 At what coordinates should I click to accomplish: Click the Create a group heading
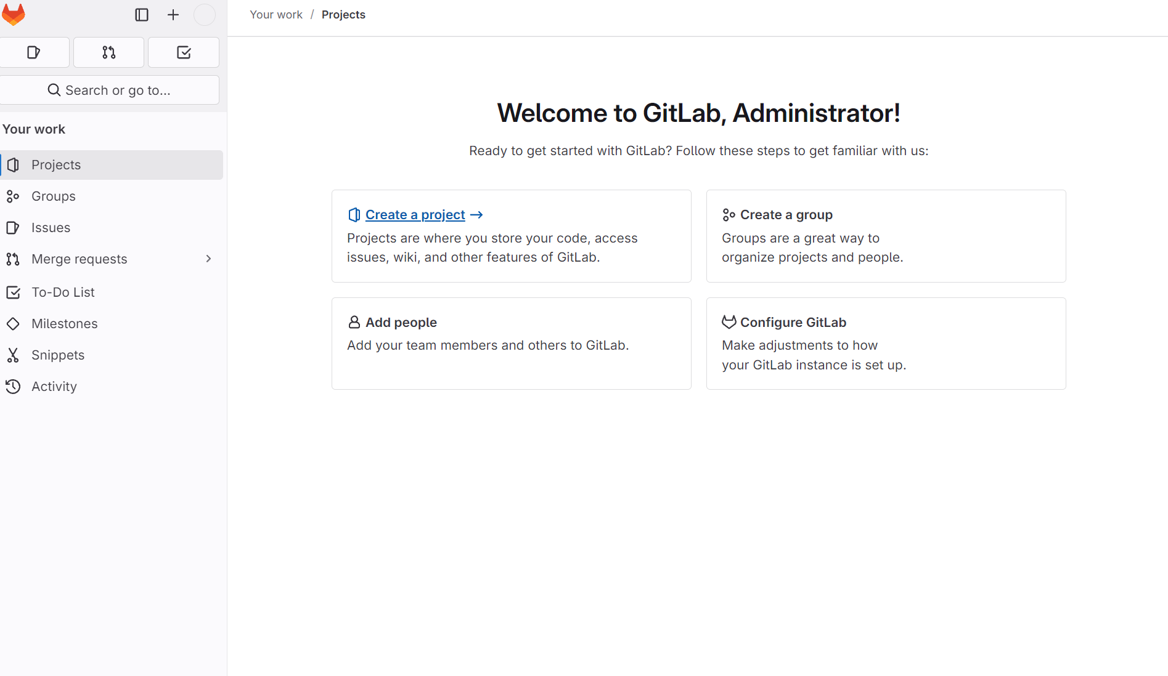(x=786, y=215)
